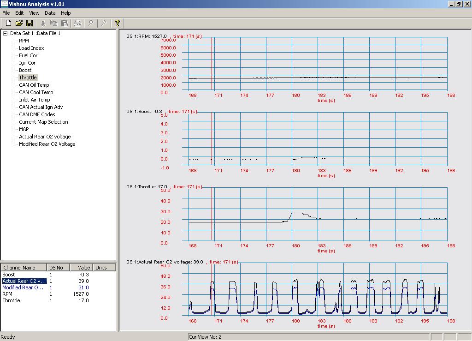This screenshot has width=472, height=341.
Task: Click the Cut scissors icon
Action: tap(43, 23)
